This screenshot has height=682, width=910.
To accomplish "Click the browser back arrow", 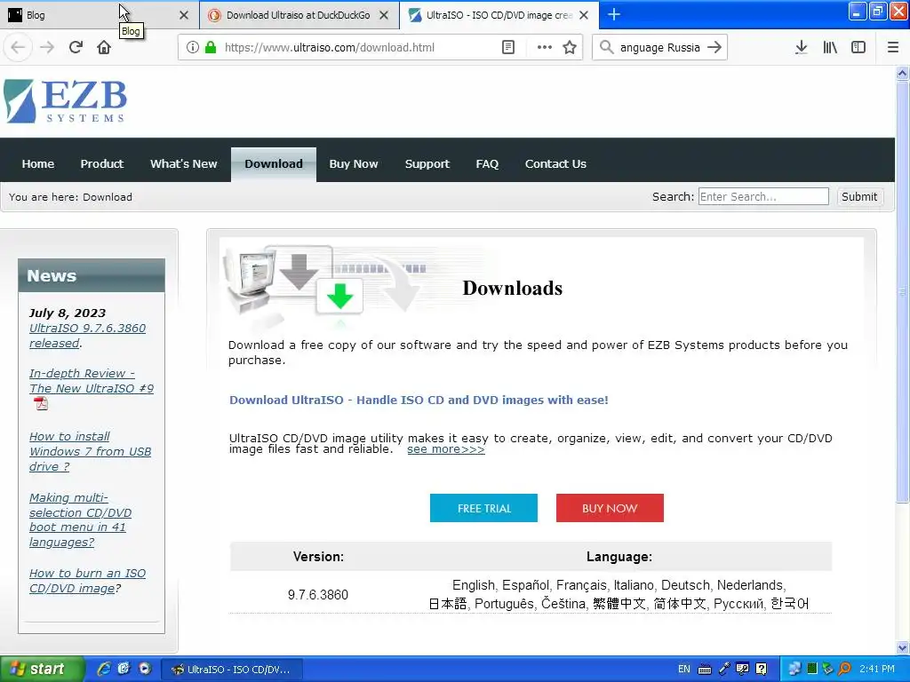I will click(x=18, y=47).
